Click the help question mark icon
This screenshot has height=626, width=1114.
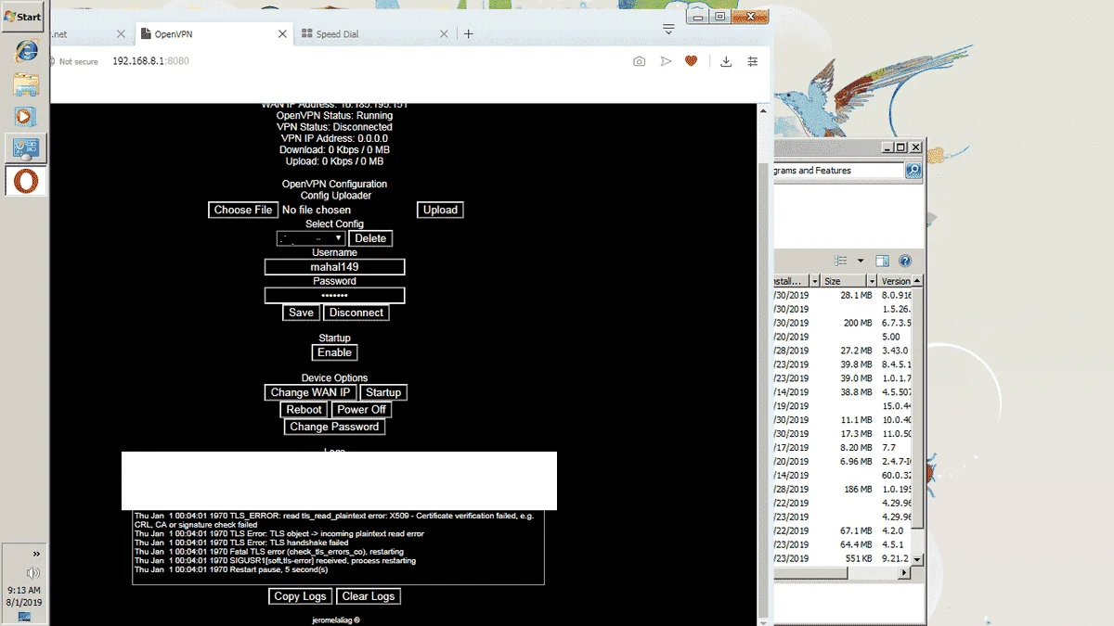905,262
